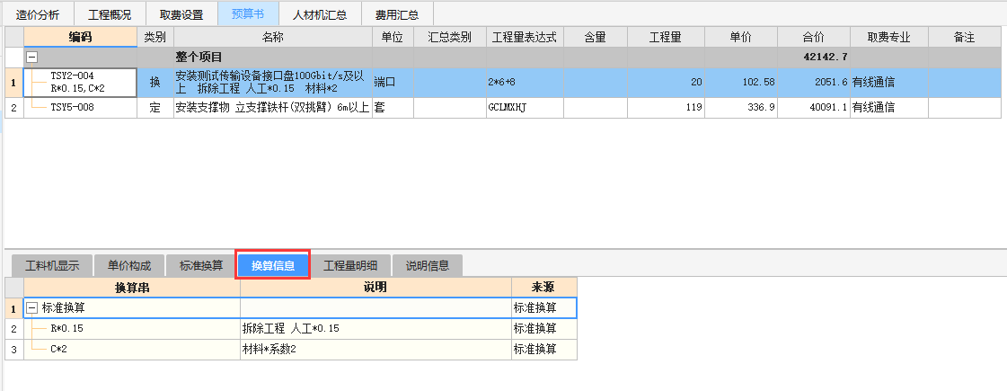
Task: View the 说明信息 tab
Action: [428, 265]
